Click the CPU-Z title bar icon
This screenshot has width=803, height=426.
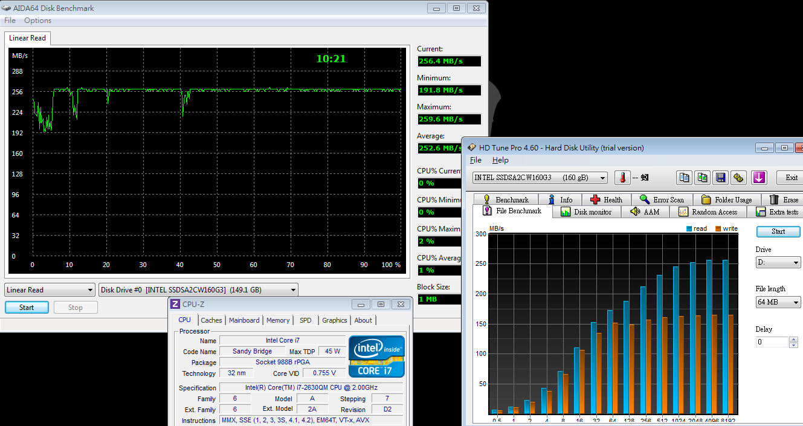tap(175, 304)
